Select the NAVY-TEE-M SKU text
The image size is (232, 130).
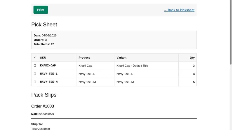(49, 82)
